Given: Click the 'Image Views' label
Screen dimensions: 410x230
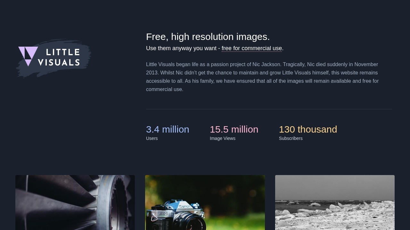Looking at the screenshot, I should [223, 138].
